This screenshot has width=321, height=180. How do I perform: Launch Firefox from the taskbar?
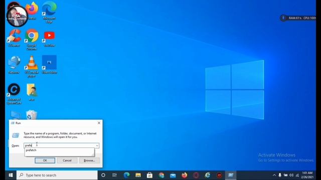[185, 175]
